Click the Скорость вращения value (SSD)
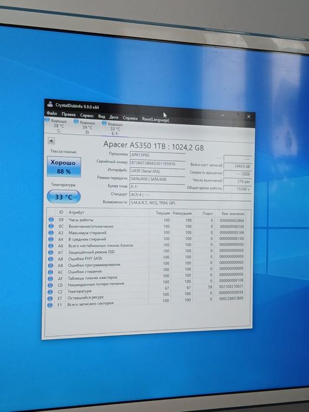The width and height of the screenshot is (309, 412). (x=238, y=174)
